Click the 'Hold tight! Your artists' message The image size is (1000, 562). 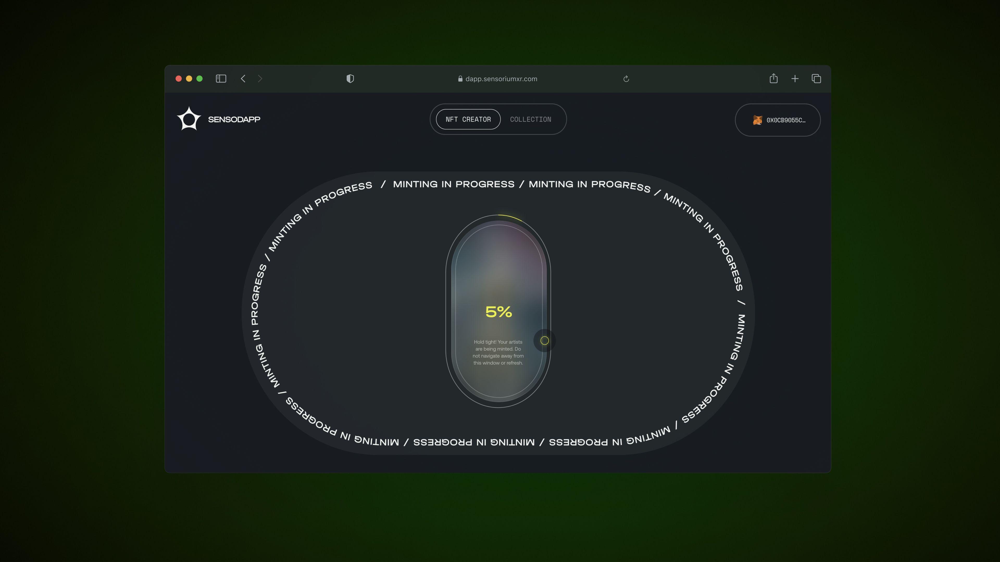(x=498, y=353)
